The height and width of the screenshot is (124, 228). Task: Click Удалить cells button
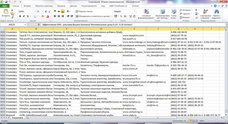pyautogui.click(x=186, y=14)
